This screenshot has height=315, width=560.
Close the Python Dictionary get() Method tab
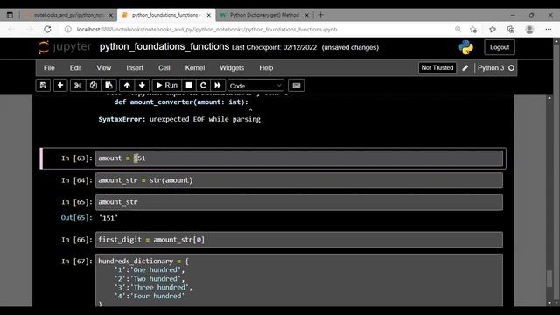[306, 15]
